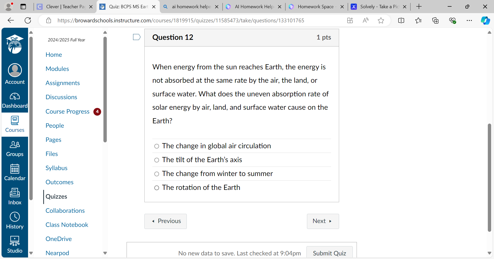Open the Pages course link
The height and width of the screenshot is (259, 494).
coord(53,140)
